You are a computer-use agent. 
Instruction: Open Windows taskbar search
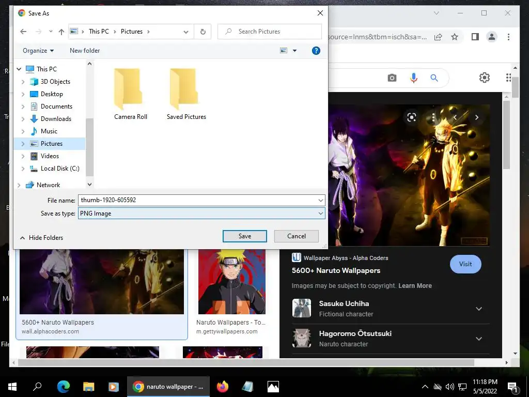37,387
